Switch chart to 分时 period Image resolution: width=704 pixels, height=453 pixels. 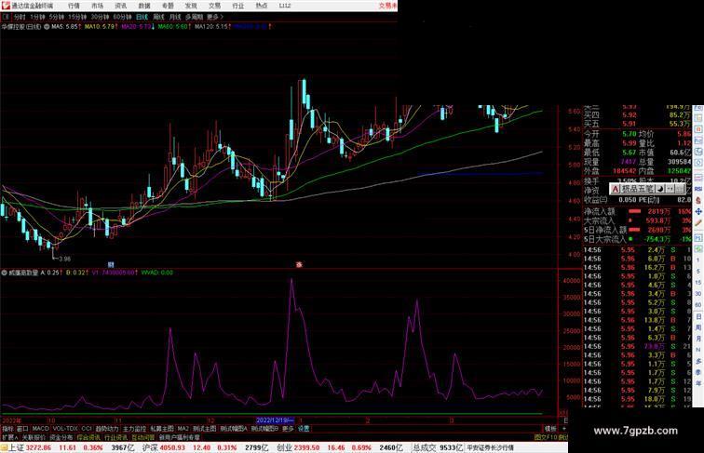click(20, 17)
